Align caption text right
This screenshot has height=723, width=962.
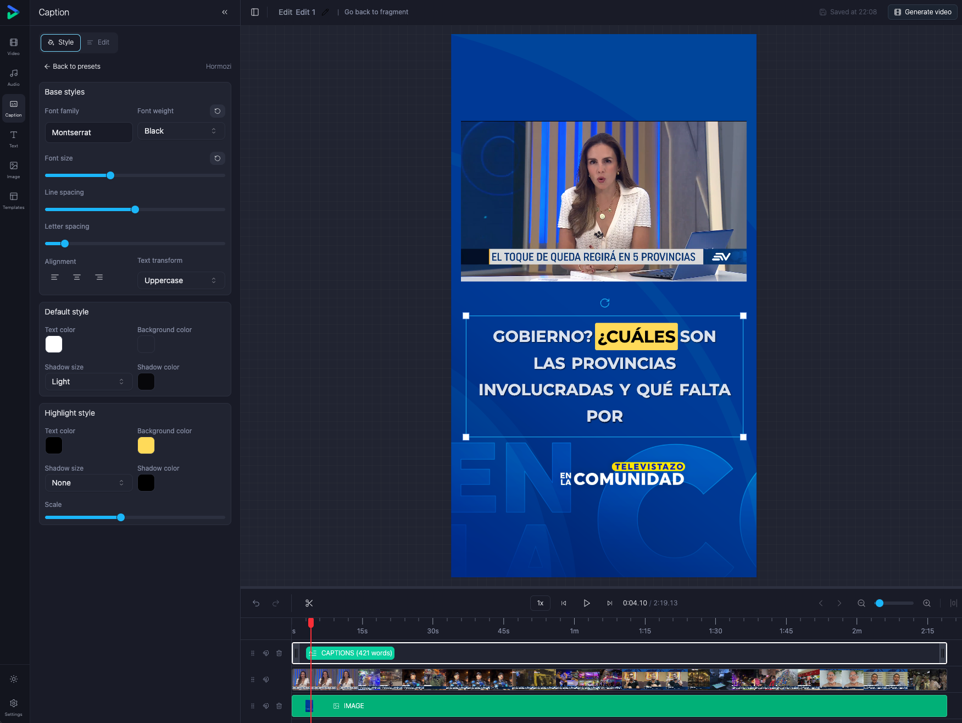(x=99, y=277)
